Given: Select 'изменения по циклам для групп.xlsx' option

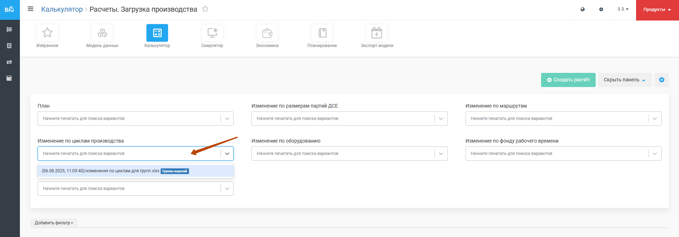Looking at the screenshot, I should coord(135,171).
